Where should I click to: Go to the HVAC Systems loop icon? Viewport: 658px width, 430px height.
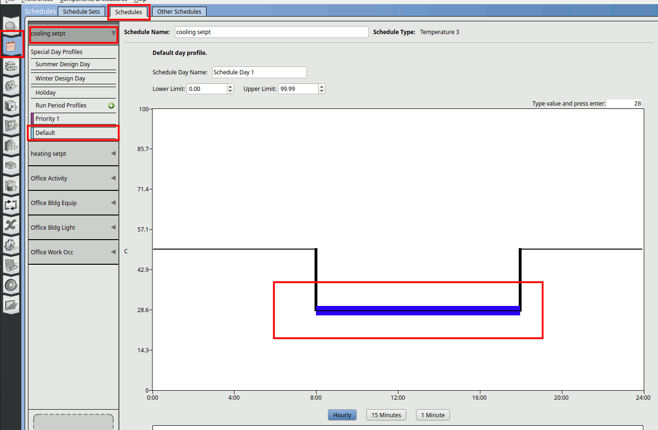(10, 205)
